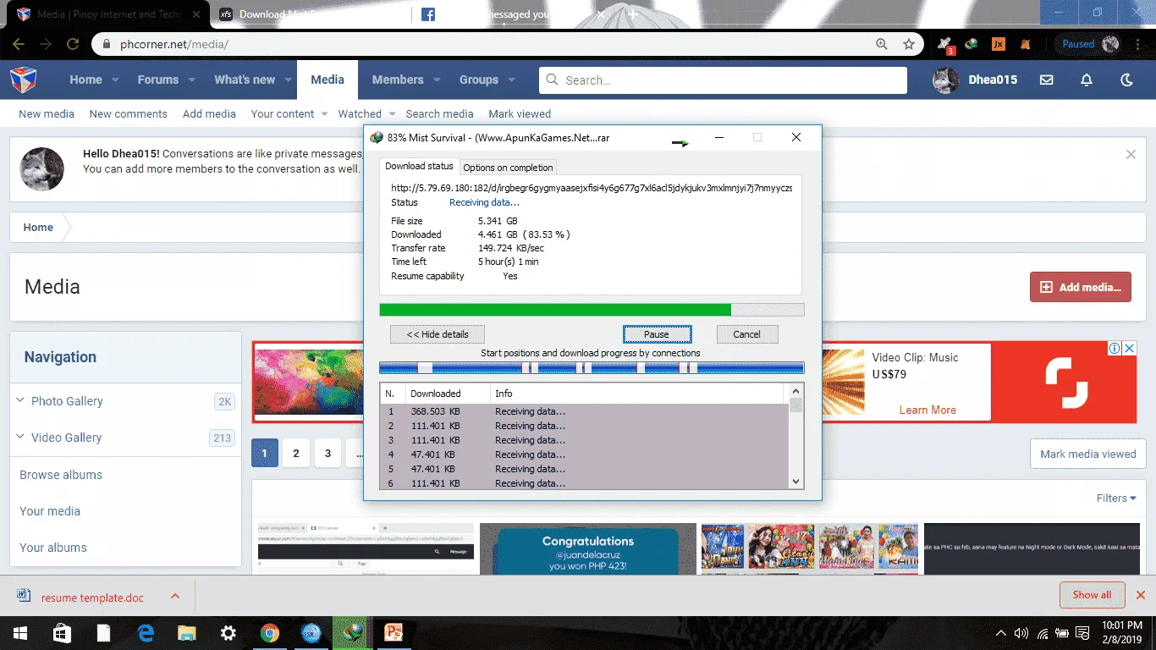This screenshot has width=1156, height=650.
Task: Expand the Your content submenu arrow
Action: pyautogui.click(x=325, y=113)
